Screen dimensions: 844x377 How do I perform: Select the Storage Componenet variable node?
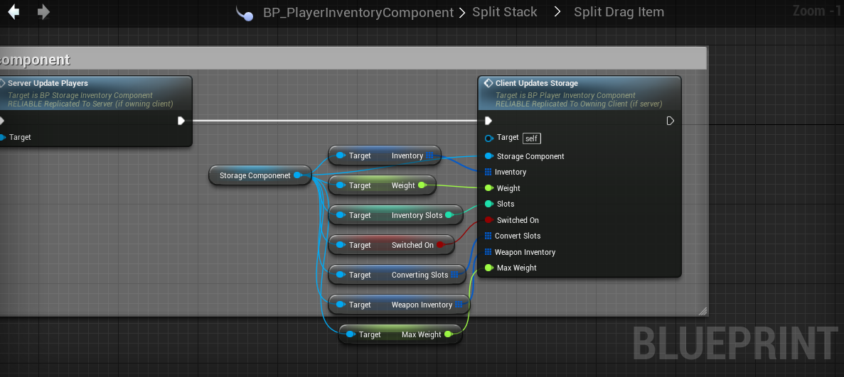[255, 175]
